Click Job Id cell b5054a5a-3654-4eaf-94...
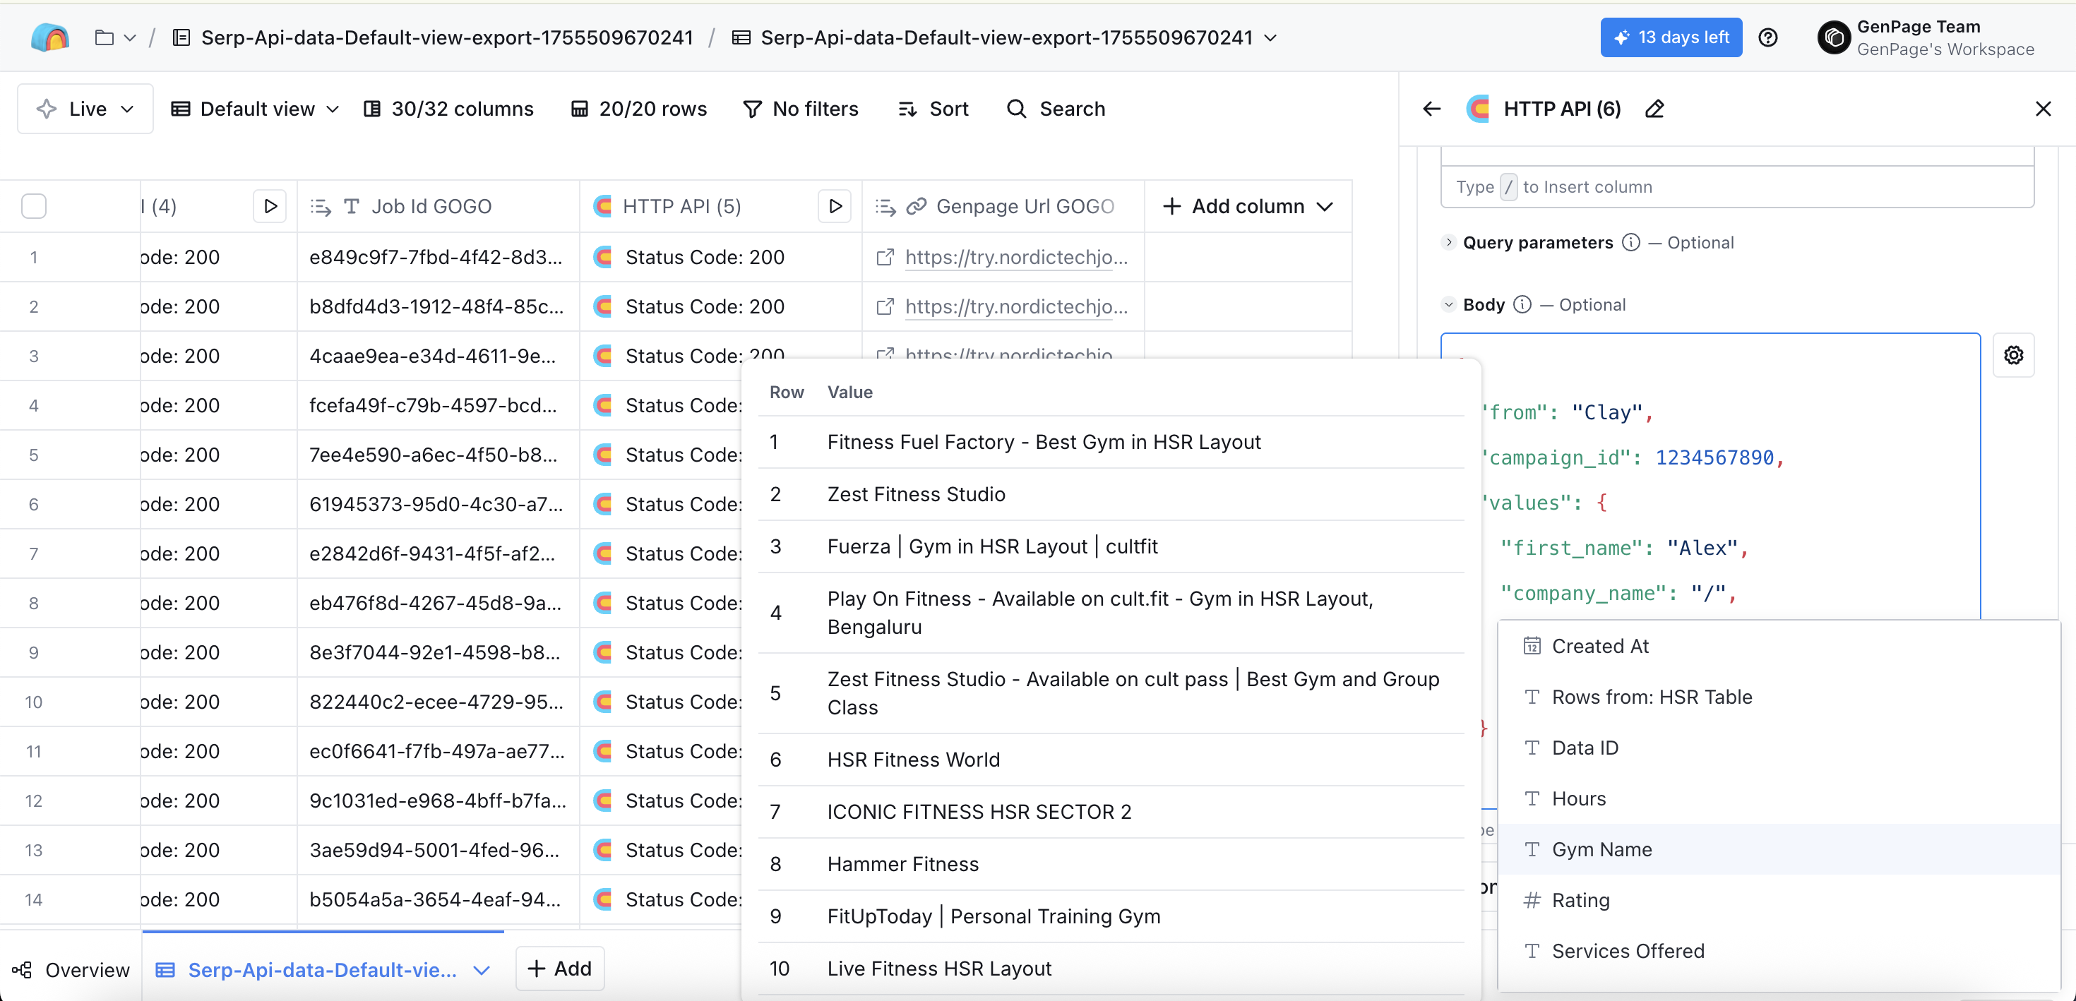Image resolution: width=2076 pixels, height=1001 pixels. click(x=438, y=899)
